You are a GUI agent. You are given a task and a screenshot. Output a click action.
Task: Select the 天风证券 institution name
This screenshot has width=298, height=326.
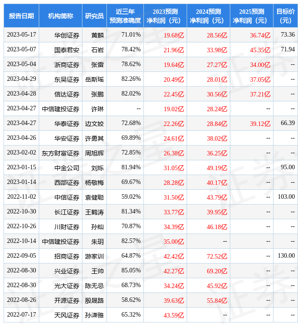coord(67,315)
